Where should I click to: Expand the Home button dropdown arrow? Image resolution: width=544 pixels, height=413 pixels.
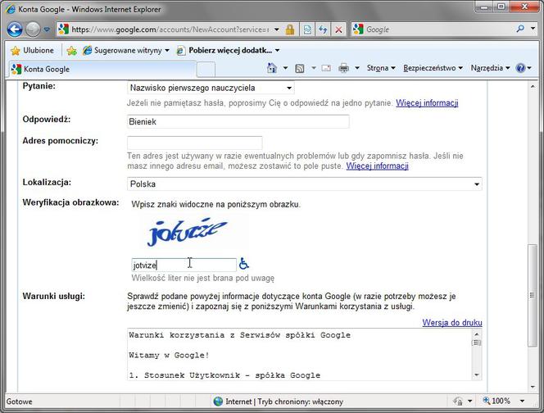[285, 68]
